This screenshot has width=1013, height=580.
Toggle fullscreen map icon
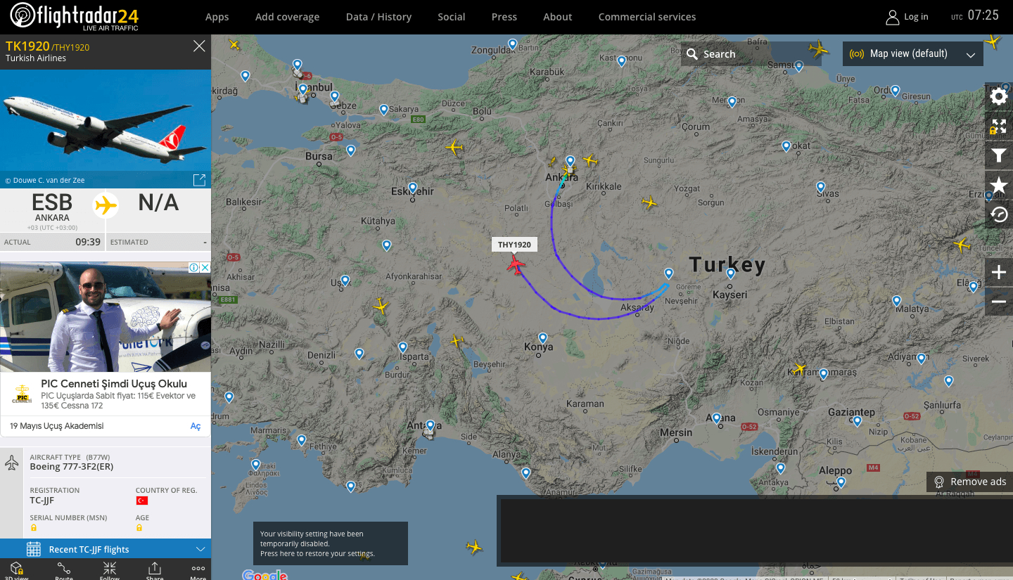(999, 127)
